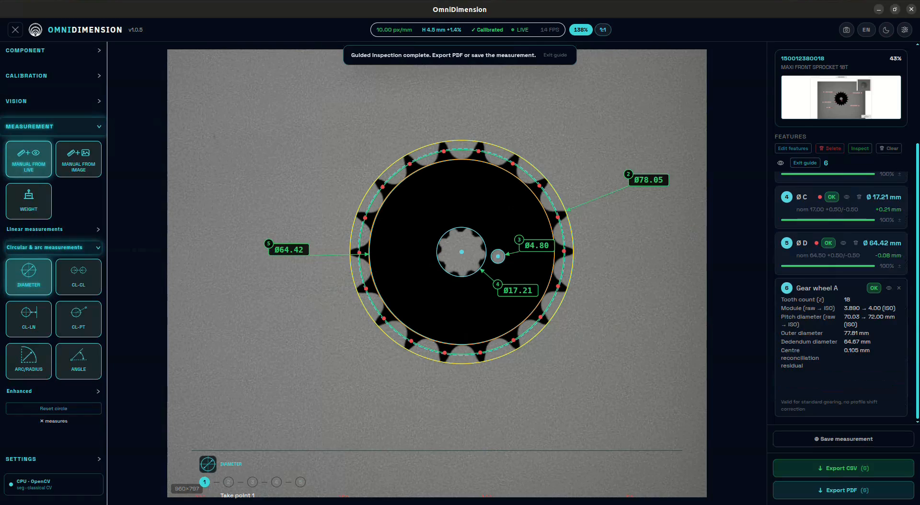Select the Manual From Live tool
The height and width of the screenshot is (505, 920).
tap(29, 159)
